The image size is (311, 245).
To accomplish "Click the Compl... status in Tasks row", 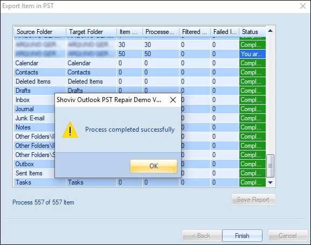I will coord(252,182).
